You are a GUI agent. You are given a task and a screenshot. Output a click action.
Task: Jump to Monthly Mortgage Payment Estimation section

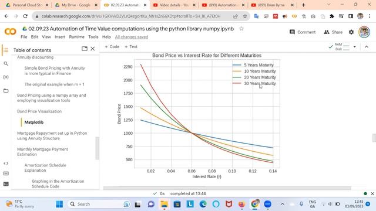(x=42, y=152)
